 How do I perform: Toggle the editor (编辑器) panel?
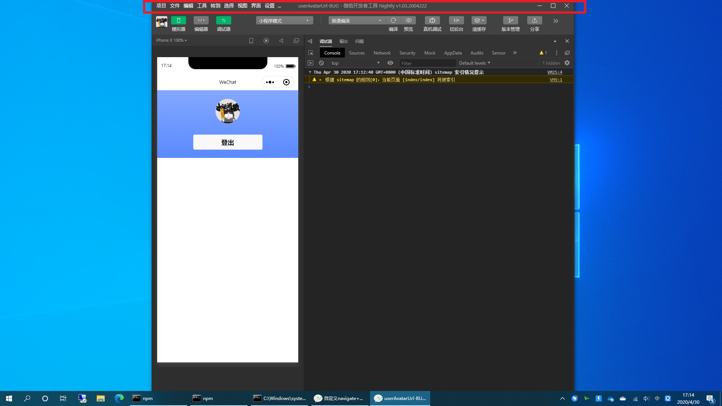coord(201,20)
